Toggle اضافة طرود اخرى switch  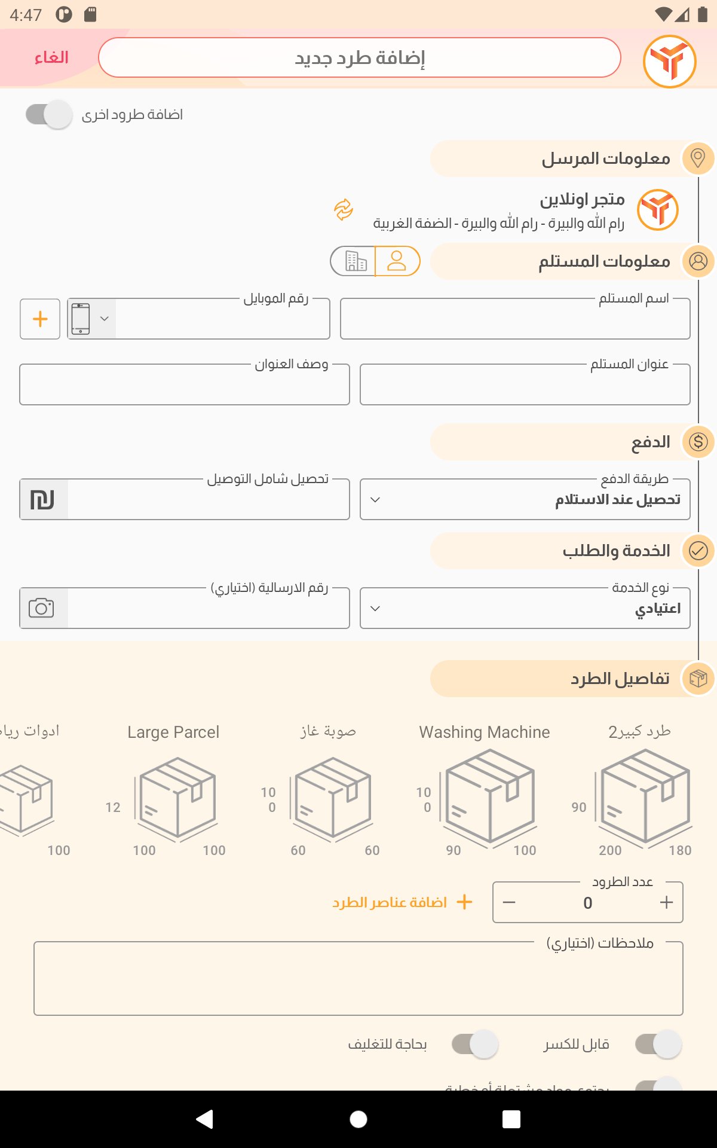click(49, 114)
